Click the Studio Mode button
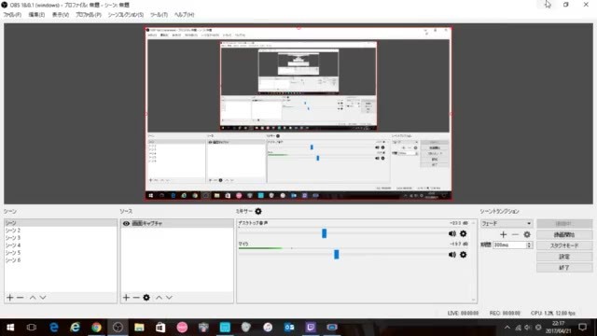 coord(564,245)
